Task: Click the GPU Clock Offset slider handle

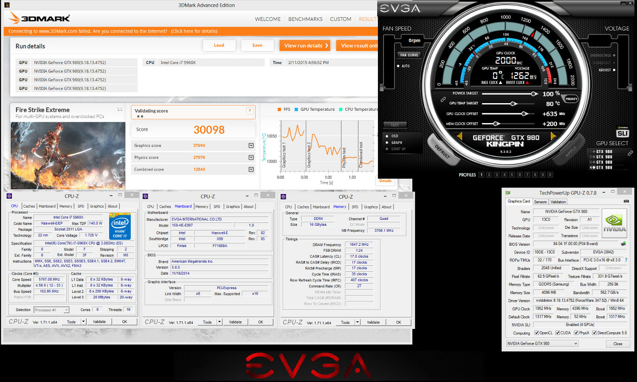Action: 524,114
